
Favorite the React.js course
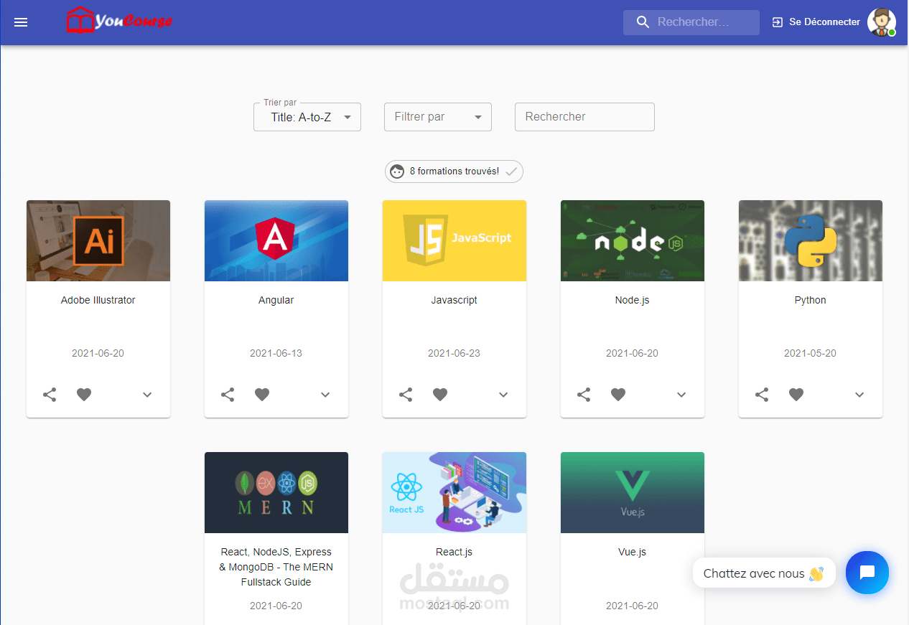tap(440, 623)
